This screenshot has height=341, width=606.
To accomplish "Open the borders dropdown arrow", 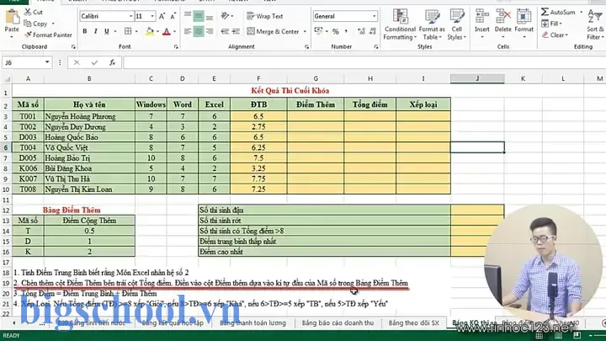I will (136, 31).
